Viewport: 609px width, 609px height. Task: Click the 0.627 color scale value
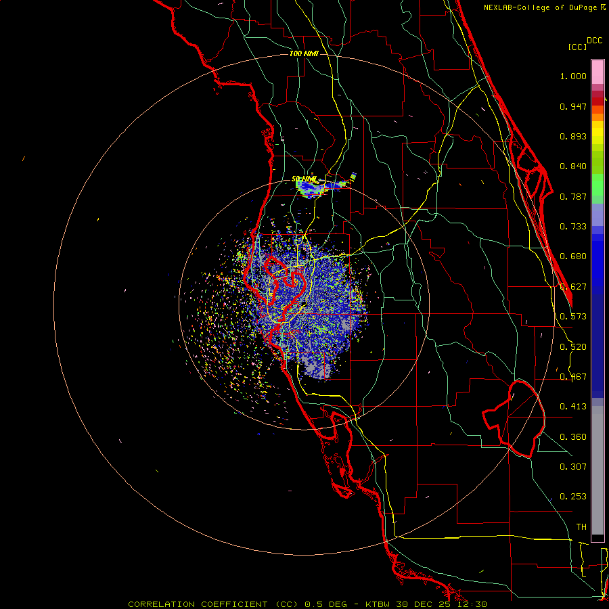point(573,287)
